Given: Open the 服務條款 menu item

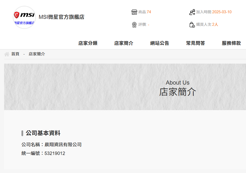Looking at the screenshot, I should [x=231, y=43].
